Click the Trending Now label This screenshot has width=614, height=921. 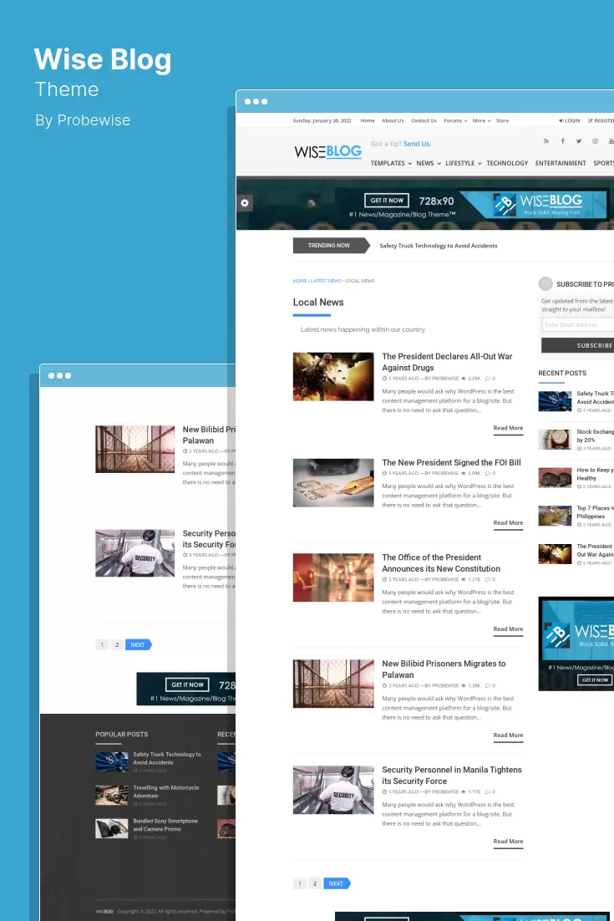tap(331, 246)
